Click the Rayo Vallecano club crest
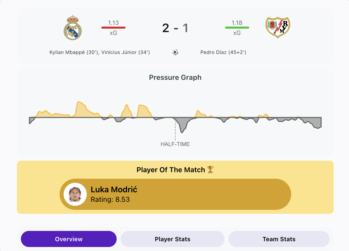This screenshot has height=251, width=349. 278,28
